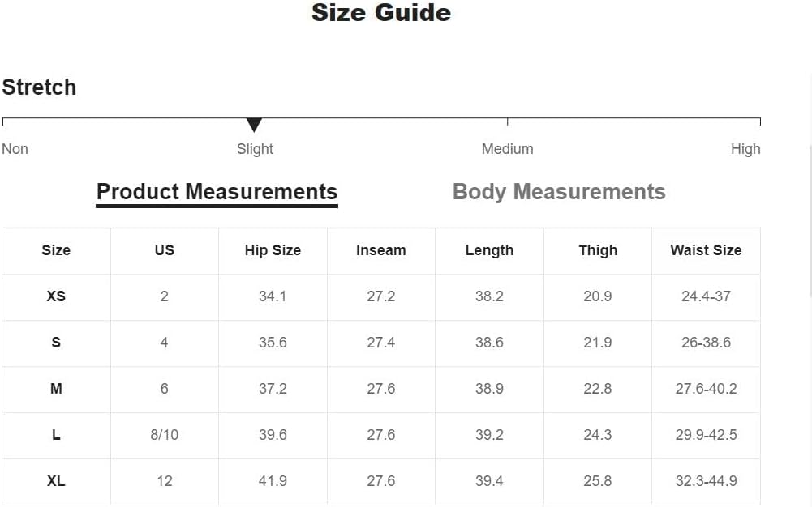
Task: Select the S size row label
Action: [x=56, y=342]
